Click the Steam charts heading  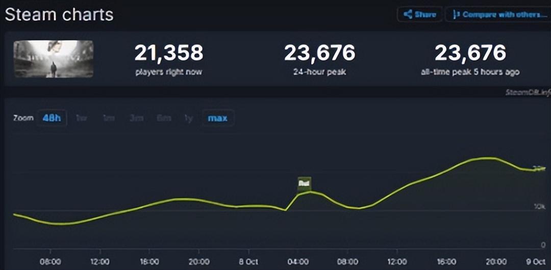(x=59, y=15)
